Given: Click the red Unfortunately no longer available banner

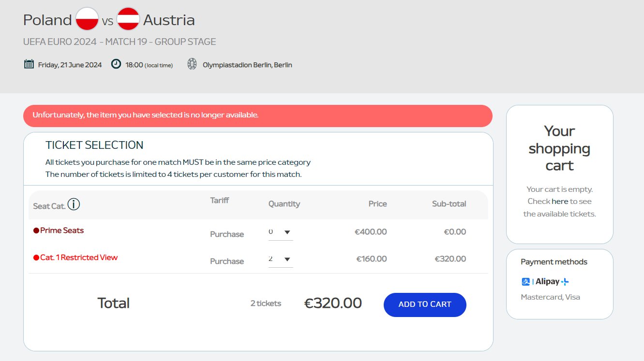Looking at the screenshot, I should click(258, 116).
